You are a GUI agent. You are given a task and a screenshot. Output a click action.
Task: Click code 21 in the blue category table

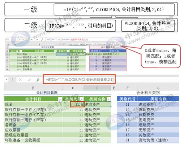coord(128,140)
